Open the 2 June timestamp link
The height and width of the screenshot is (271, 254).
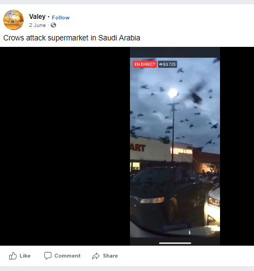click(37, 25)
